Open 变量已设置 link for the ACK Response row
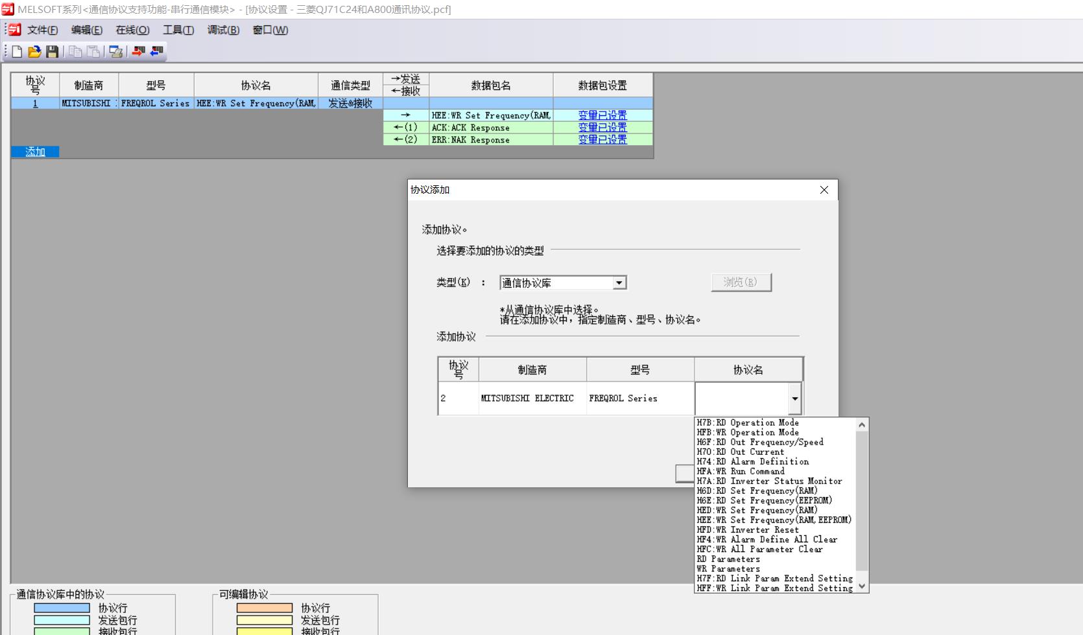The height and width of the screenshot is (635, 1083). 602,128
